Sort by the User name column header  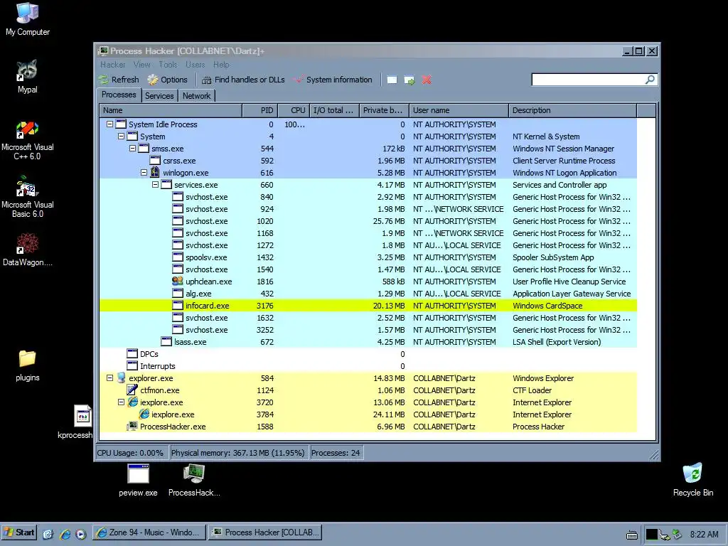click(459, 110)
